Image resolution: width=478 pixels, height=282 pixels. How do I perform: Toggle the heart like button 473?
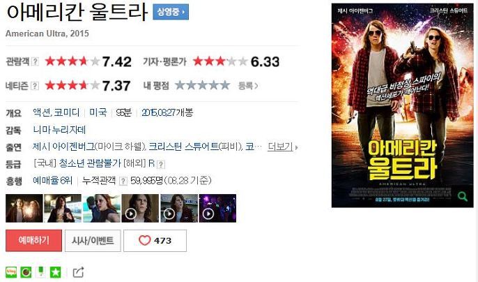(155, 241)
